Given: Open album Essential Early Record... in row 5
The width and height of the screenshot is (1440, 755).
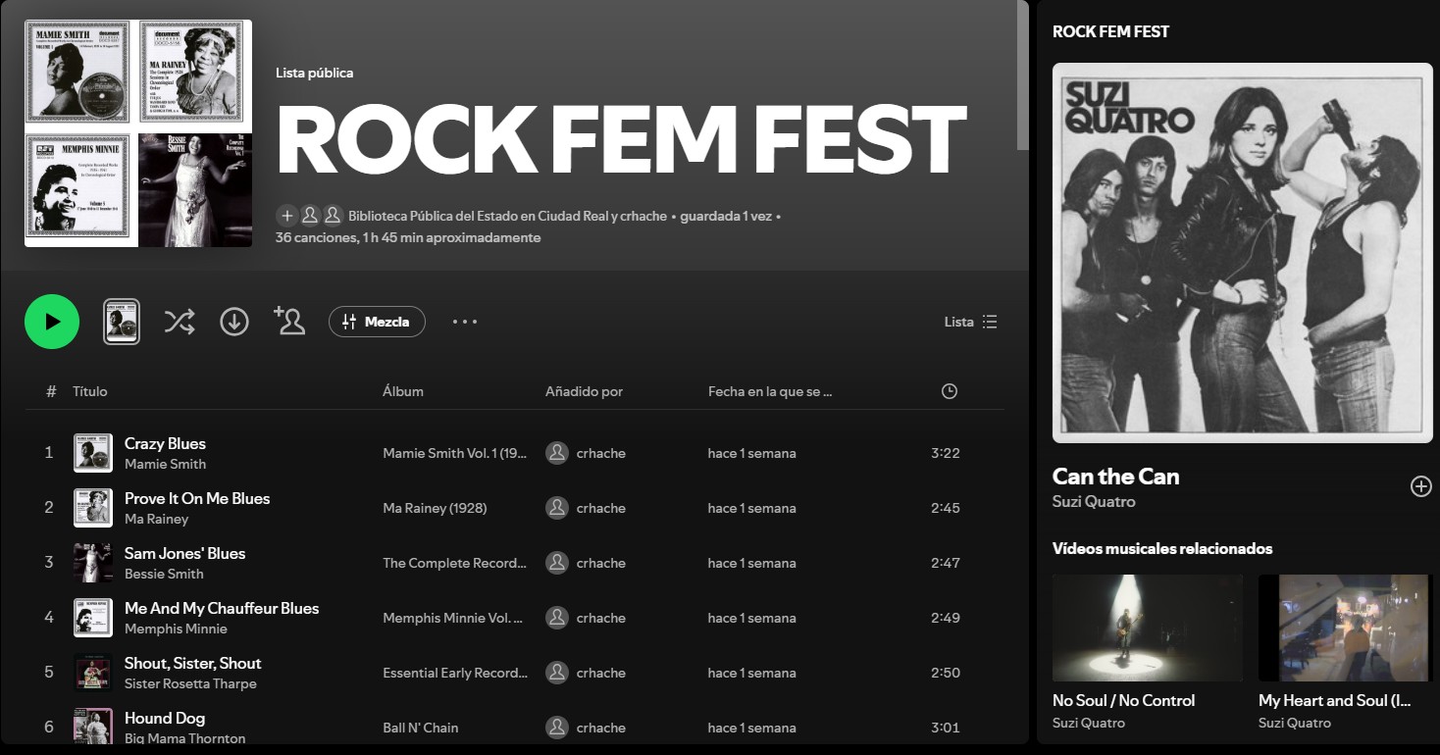Looking at the screenshot, I should pyautogui.click(x=455, y=673).
